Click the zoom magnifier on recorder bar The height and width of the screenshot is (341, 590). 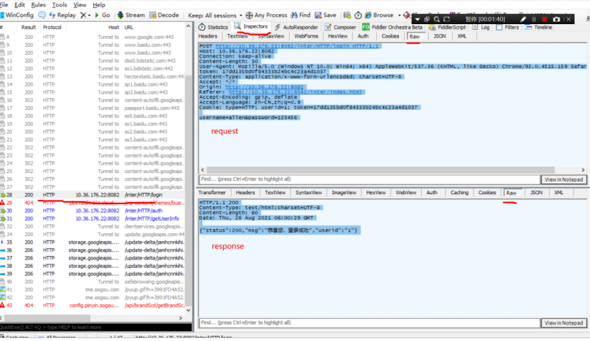click(437, 18)
